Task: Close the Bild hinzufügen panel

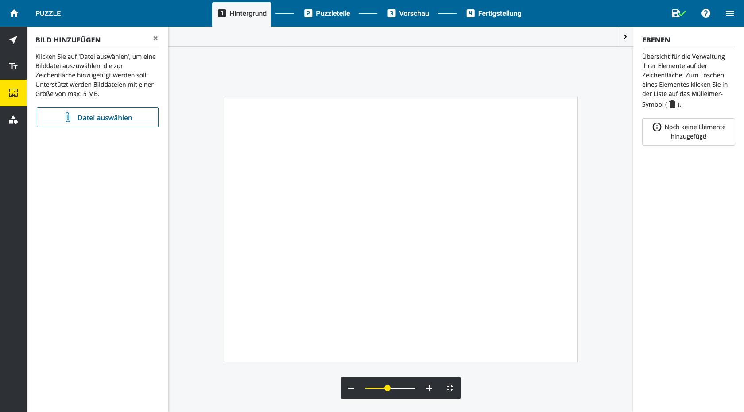Action: 155,39
